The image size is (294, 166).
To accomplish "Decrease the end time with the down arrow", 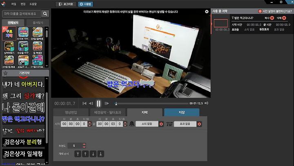I will click(125, 125).
